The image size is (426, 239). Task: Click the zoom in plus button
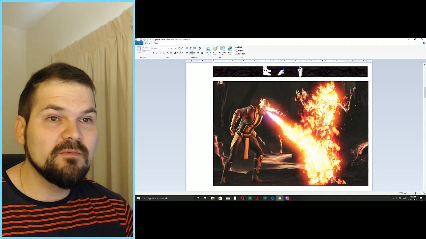[x=424, y=193]
